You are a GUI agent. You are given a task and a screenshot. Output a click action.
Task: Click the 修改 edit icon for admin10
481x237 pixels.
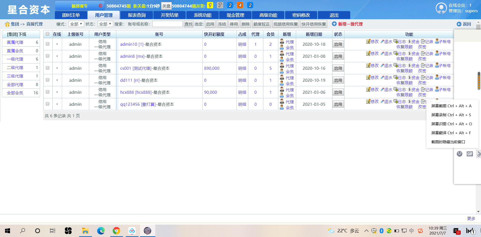pos(368,41)
